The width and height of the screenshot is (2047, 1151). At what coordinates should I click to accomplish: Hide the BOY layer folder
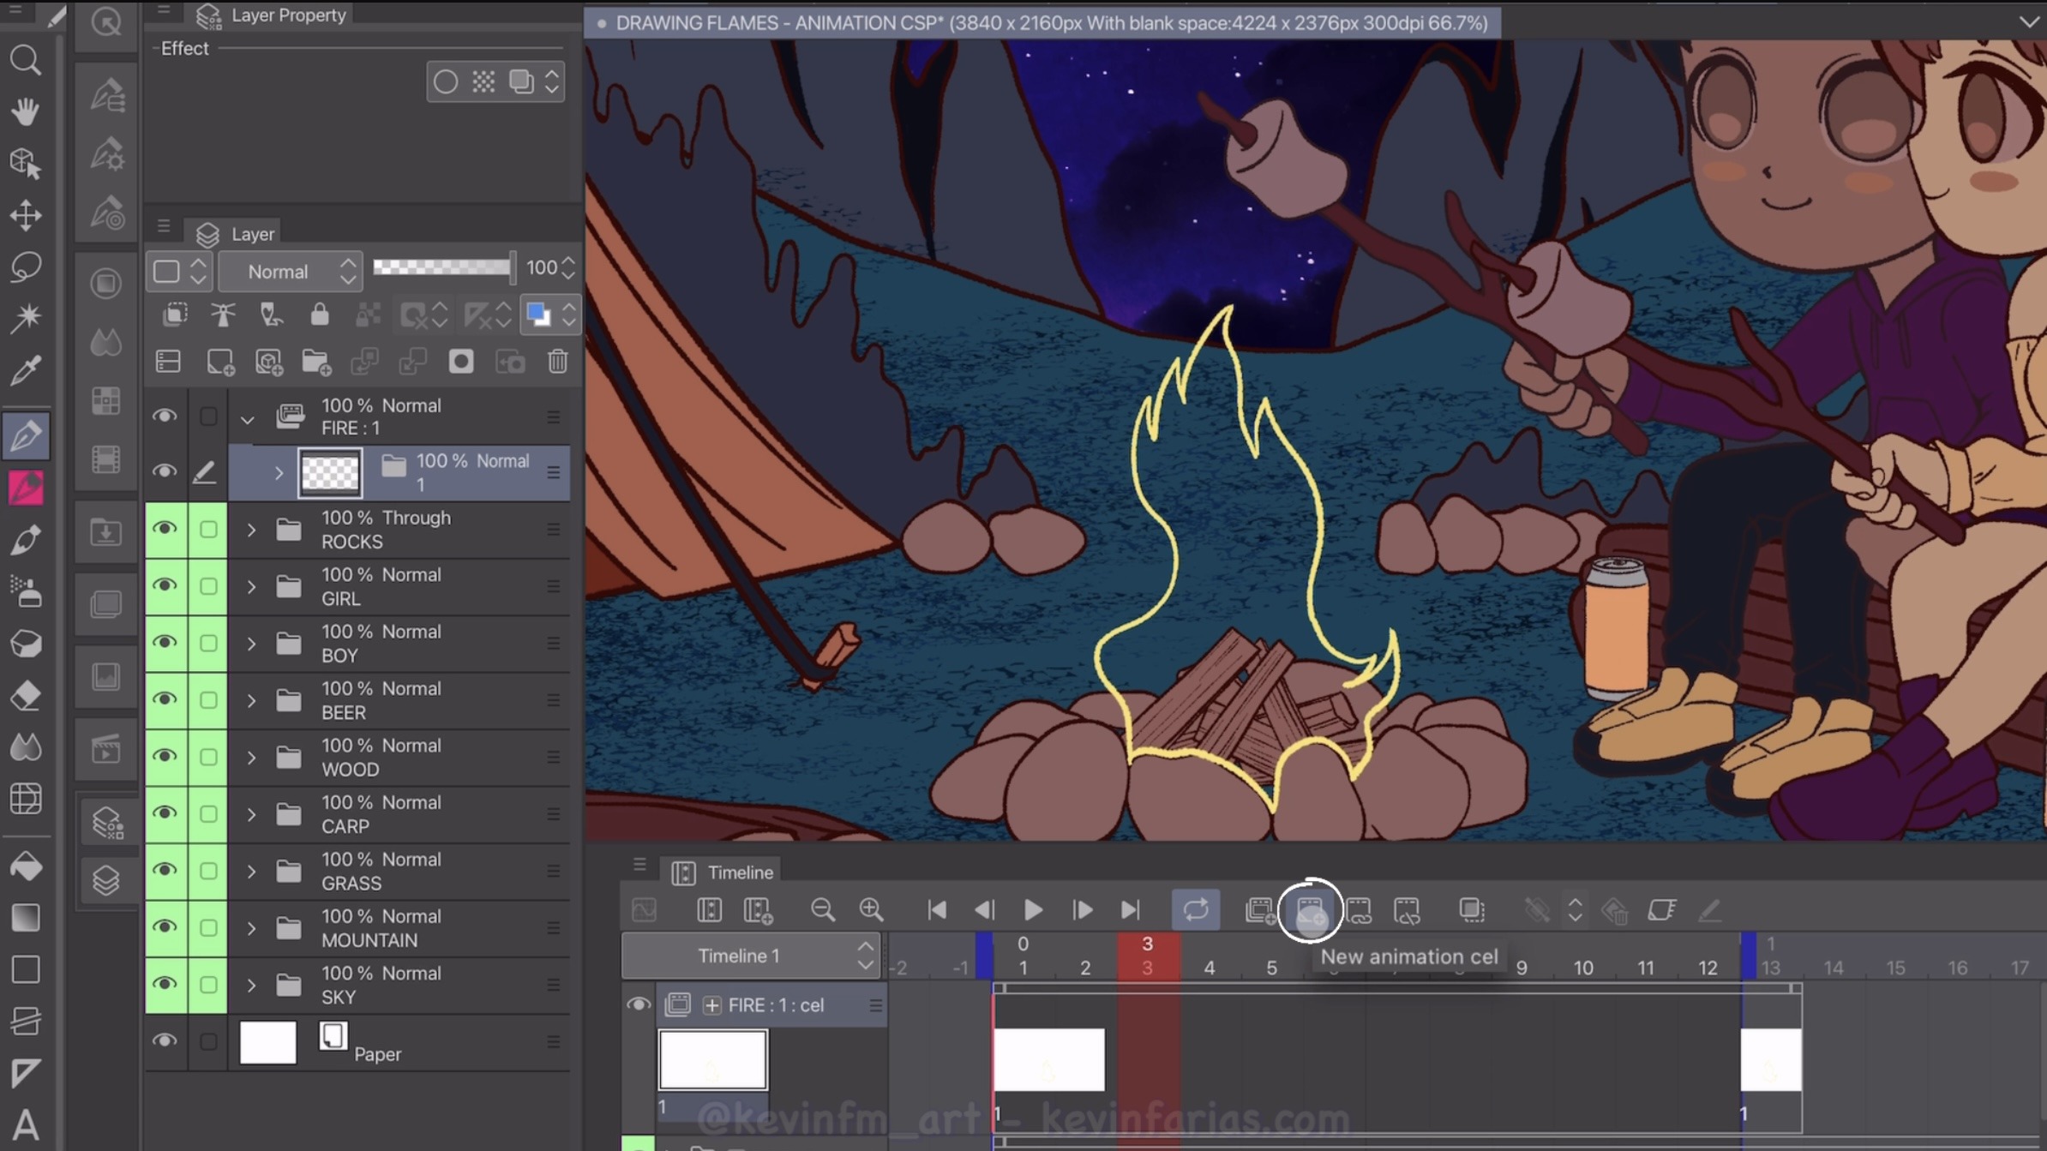165,643
